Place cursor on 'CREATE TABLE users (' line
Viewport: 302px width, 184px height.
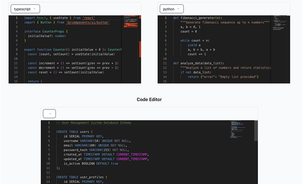coord(74,132)
